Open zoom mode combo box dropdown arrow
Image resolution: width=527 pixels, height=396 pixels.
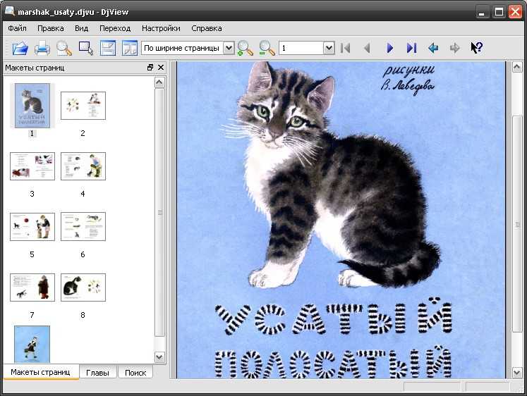(229, 48)
